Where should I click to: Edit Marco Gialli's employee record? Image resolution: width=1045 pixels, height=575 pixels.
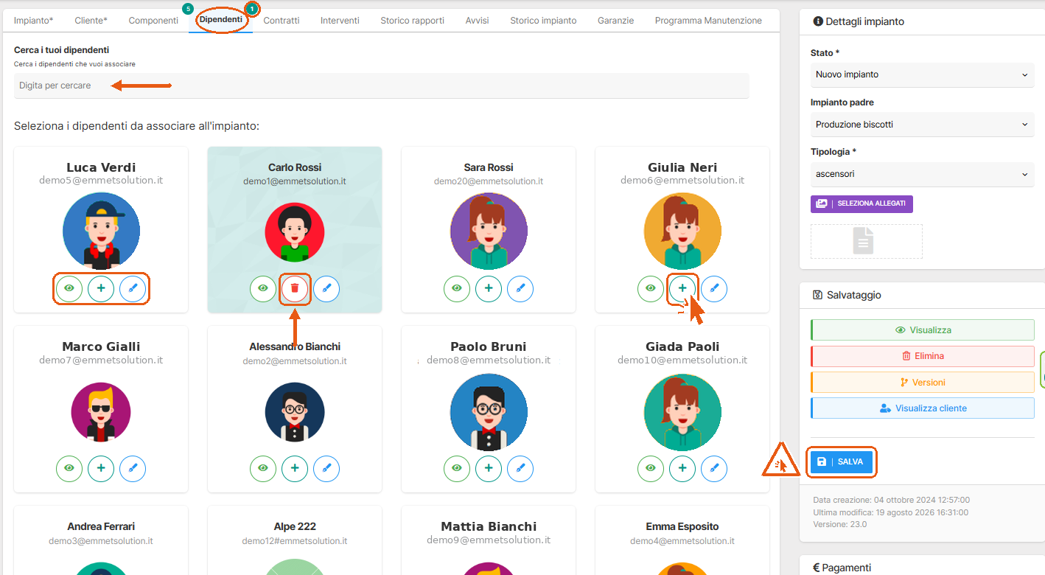pyautogui.click(x=133, y=468)
